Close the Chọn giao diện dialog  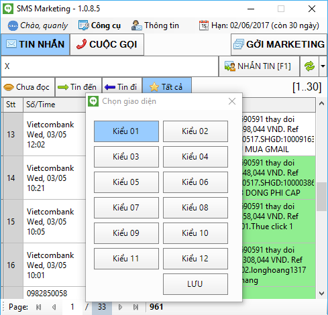tap(232, 101)
